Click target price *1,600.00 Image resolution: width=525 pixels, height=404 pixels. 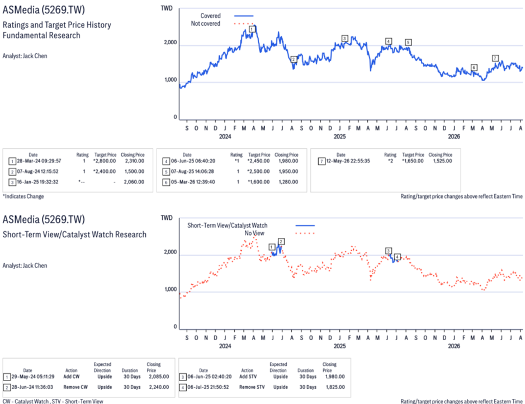point(258,182)
